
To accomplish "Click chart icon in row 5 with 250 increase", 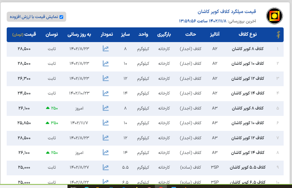I will [106, 108].
